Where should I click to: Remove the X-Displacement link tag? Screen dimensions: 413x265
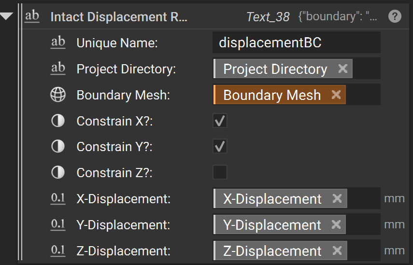[337, 198]
